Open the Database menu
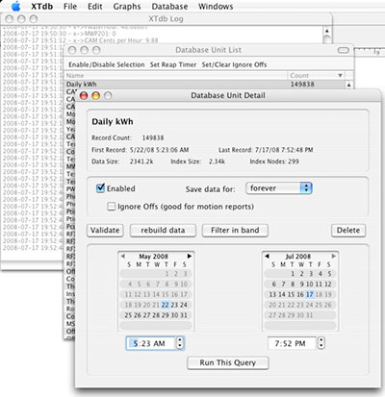385x397 pixels. (x=169, y=7)
